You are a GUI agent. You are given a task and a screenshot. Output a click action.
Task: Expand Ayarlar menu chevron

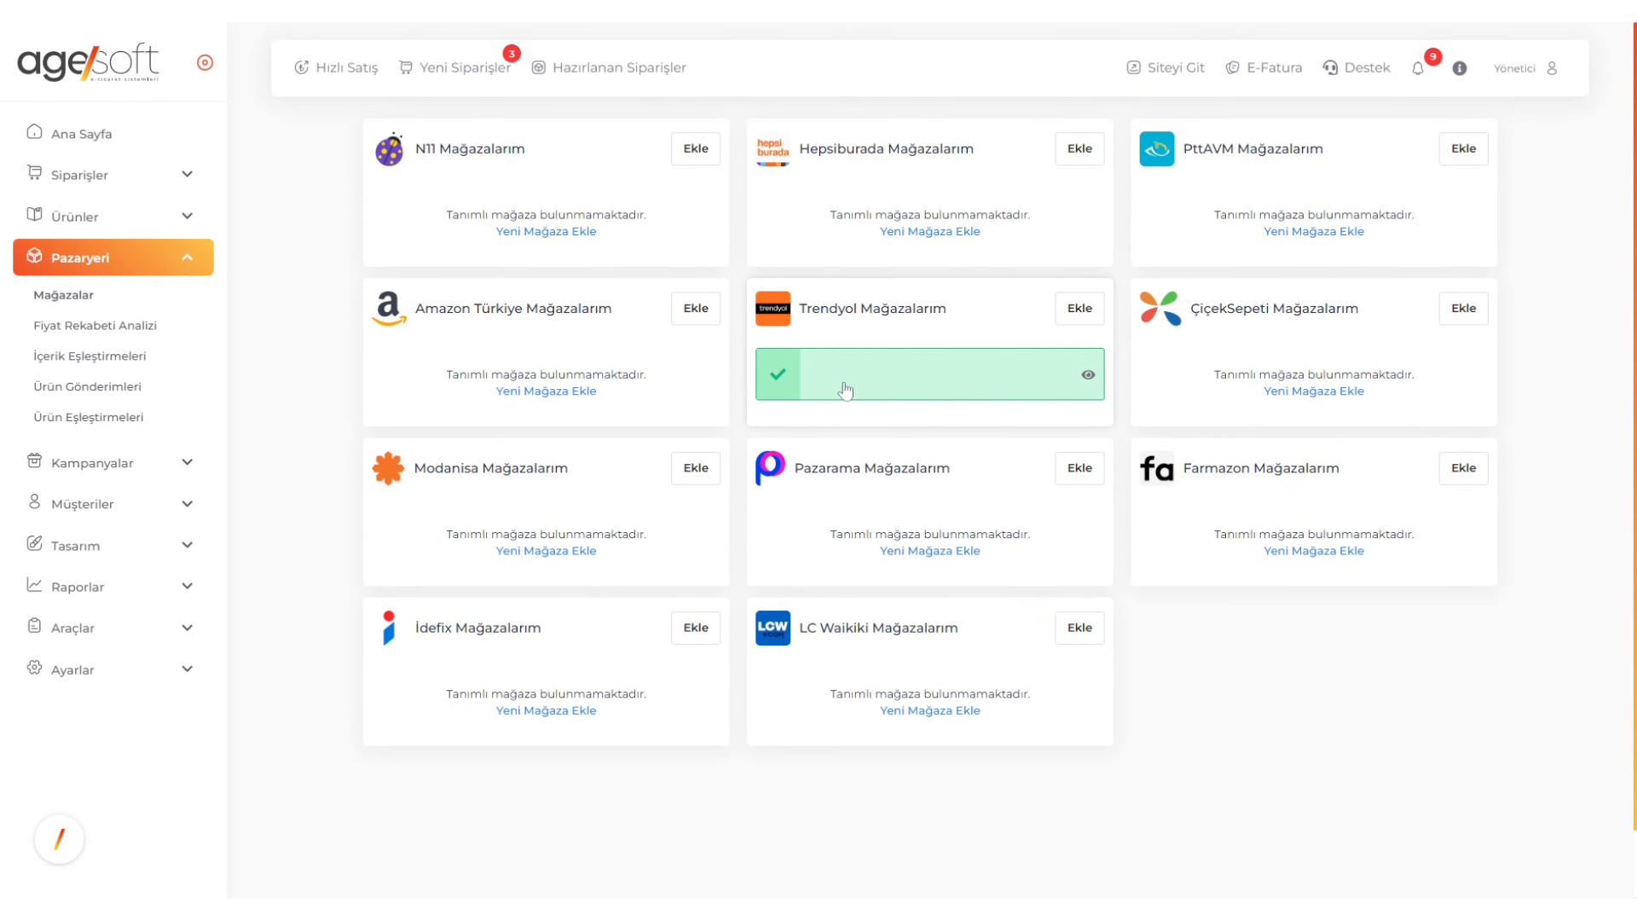coord(187,669)
